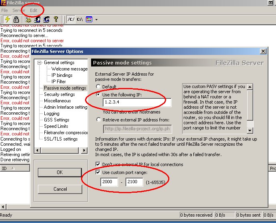Click the OK button
Image resolution: width=276 pixels, height=223 pixels.
(x=60, y=172)
